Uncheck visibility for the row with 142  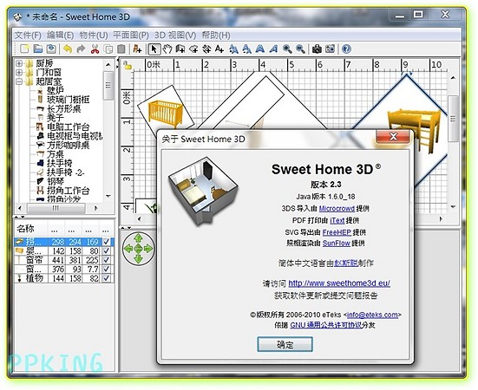[x=106, y=250]
